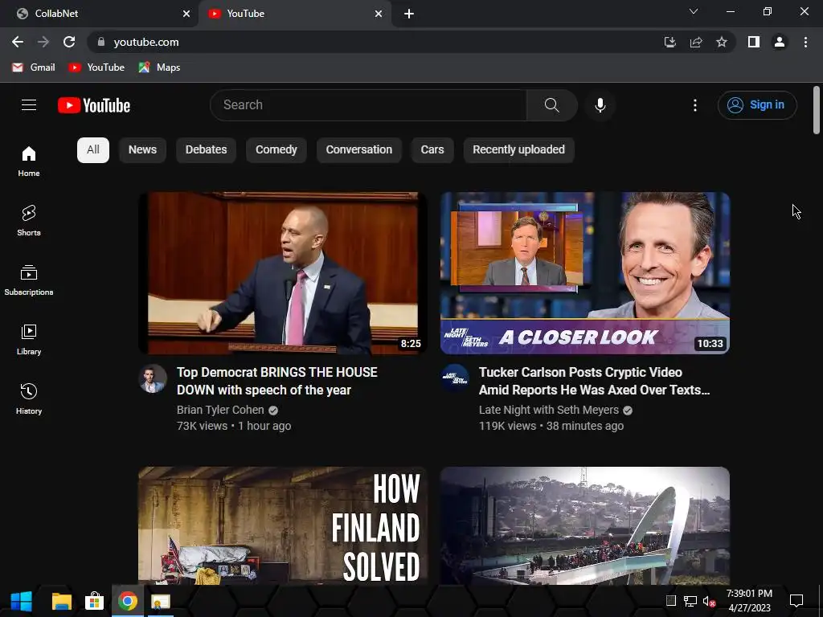Open a new browser tab

click(x=409, y=14)
